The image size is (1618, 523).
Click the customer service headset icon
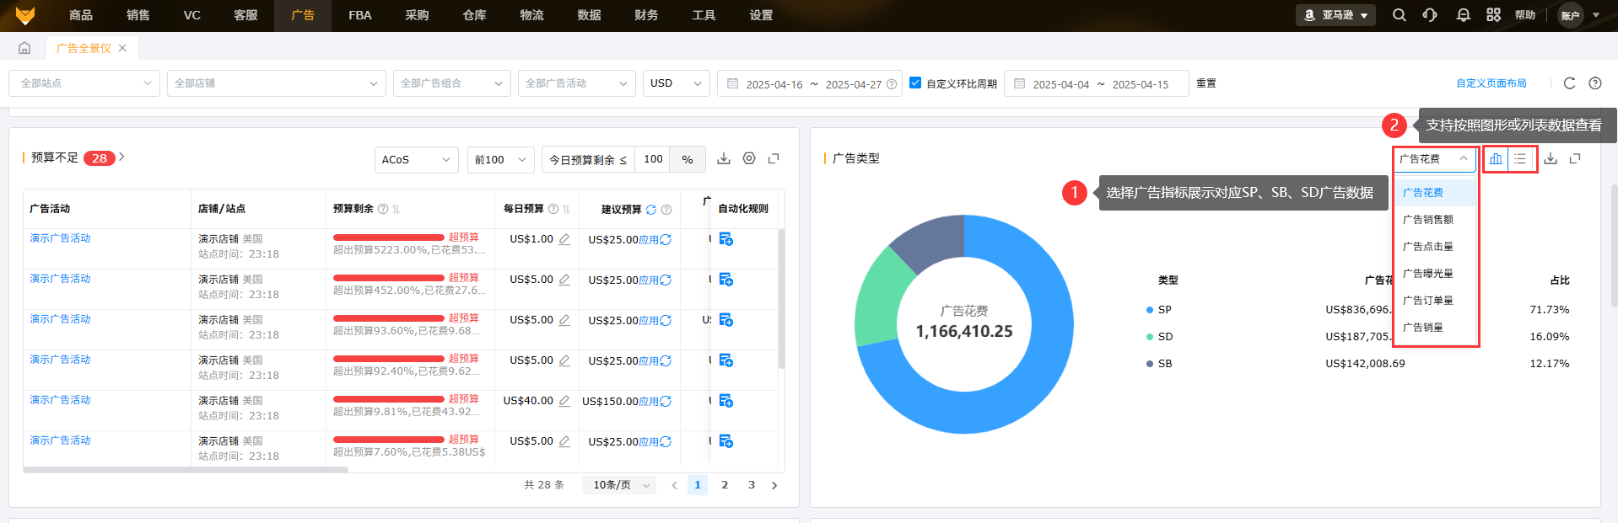pos(1430,15)
